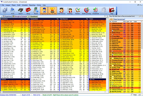143x96 pixels.
Task: Click the icon beside Thomas,Michael in VAM list
Action: [113, 55]
